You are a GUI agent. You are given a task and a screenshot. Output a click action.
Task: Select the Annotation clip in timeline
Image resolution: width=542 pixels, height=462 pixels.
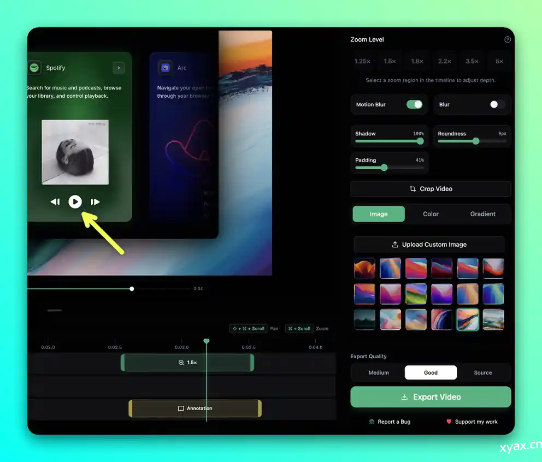point(195,408)
